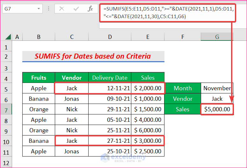Click the 'Sales' label cell in column F

[183, 109]
